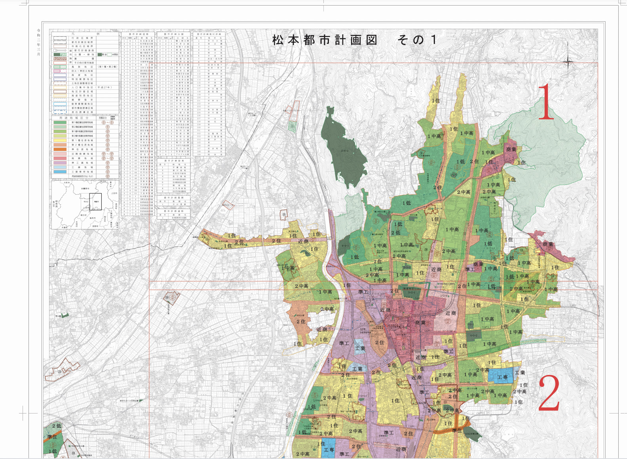Viewport: 627px width, 459px height.
Task: Click the north compass rose symbol
Action: pyautogui.click(x=568, y=62)
